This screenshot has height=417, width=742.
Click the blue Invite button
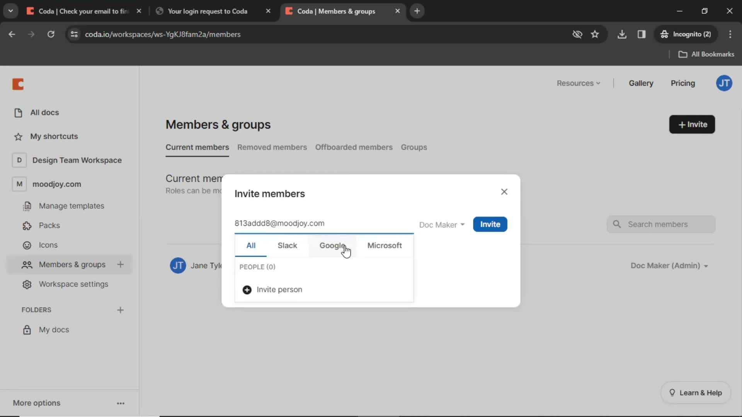pyautogui.click(x=490, y=224)
